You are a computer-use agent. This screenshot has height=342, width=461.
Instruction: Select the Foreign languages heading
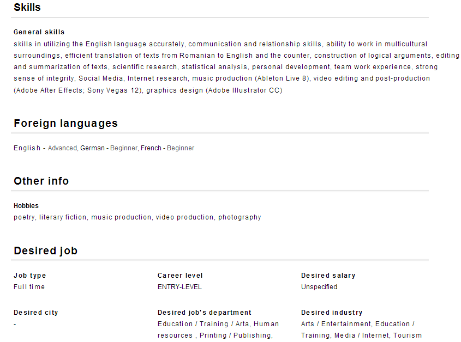(x=65, y=124)
